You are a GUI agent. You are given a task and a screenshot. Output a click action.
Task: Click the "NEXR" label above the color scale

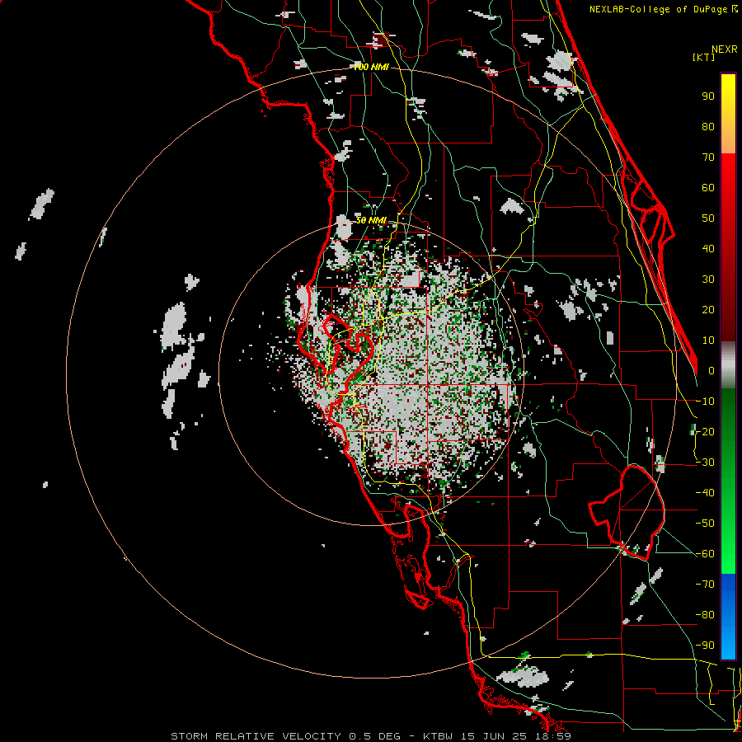pos(725,49)
